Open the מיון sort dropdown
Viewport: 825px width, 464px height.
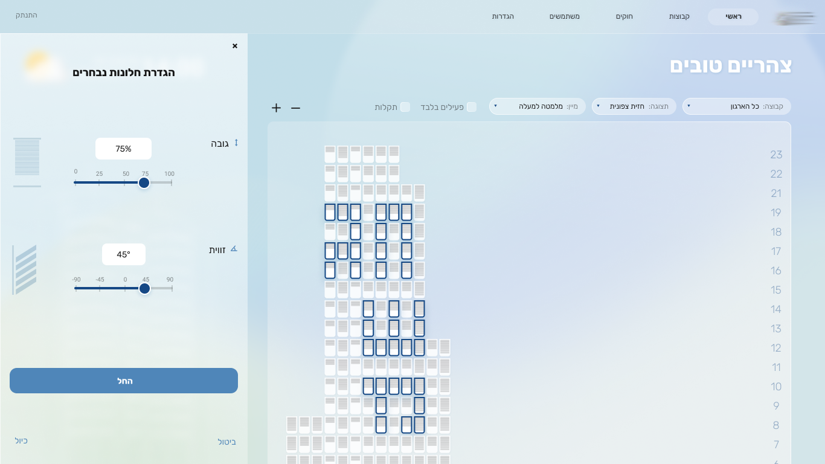tap(537, 106)
